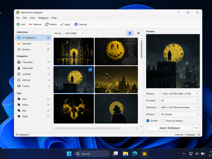Select the Symbols smiley category
Image resolution: width=212 pixels, height=159 pixels.
pos(33,74)
